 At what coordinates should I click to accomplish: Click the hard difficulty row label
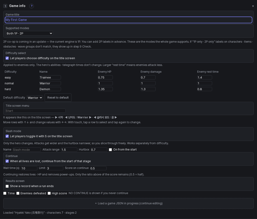point(7,89)
